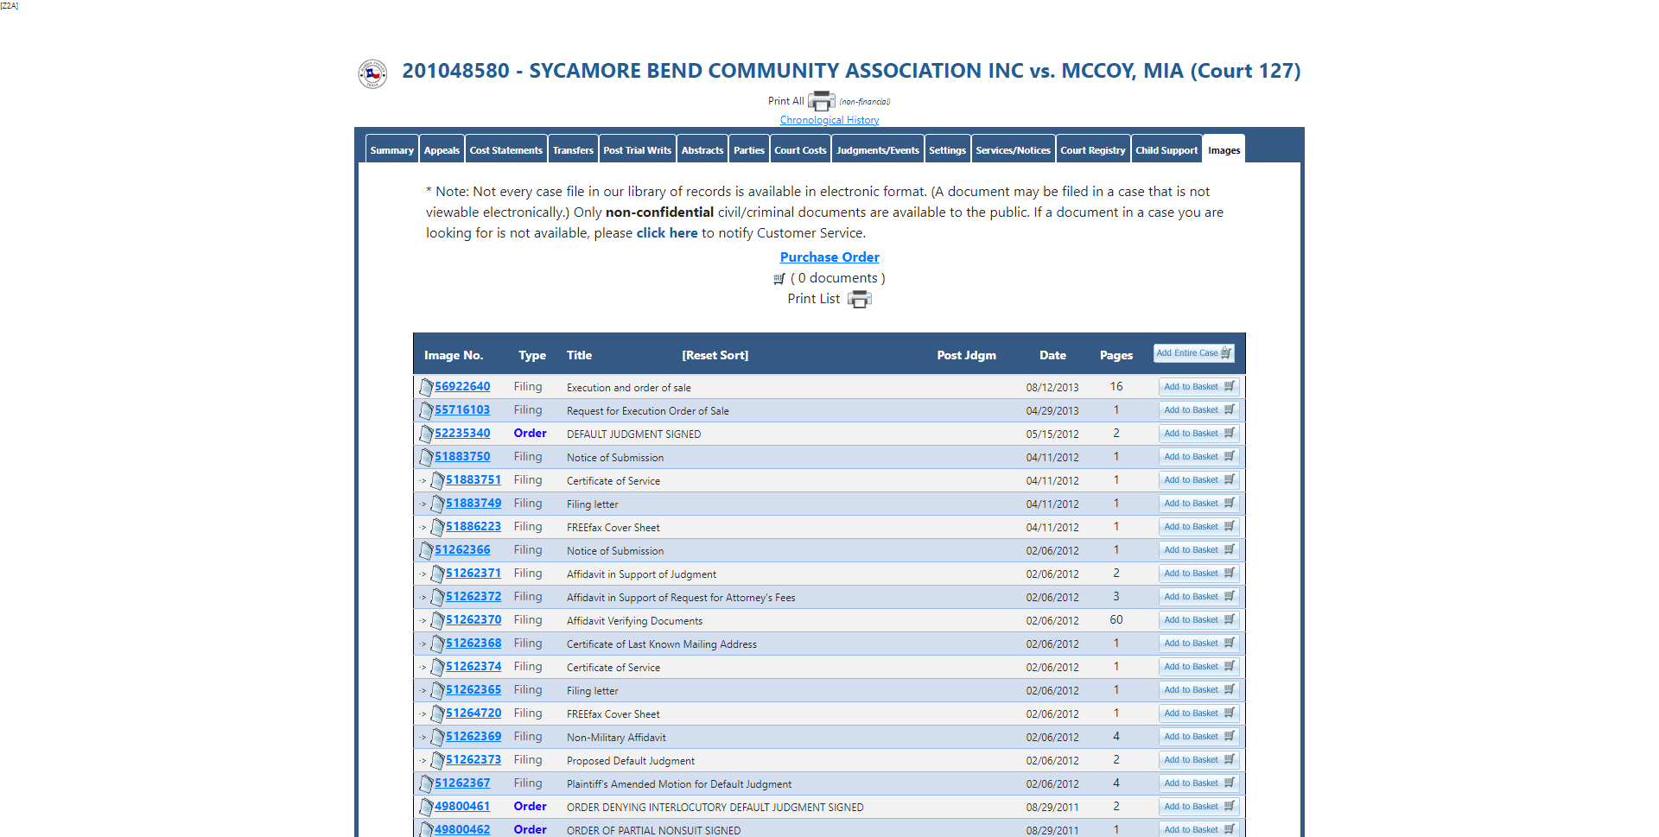This screenshot has width=1659, height=837.
Task: Switch to the Appeals tab
Action: [442, 149]
